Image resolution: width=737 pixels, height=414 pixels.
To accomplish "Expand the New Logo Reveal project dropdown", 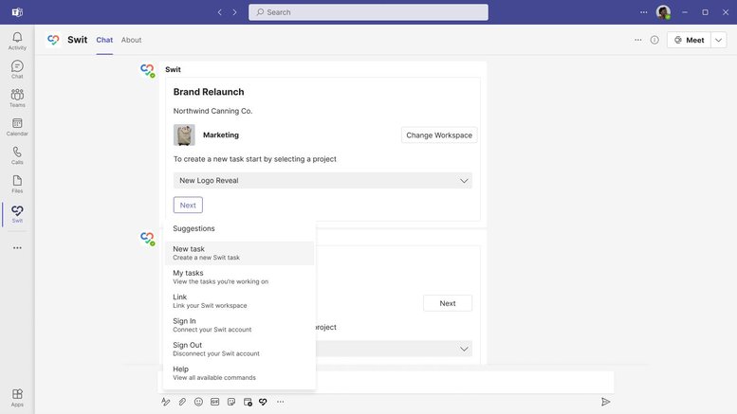I will [x=322, y=180].
